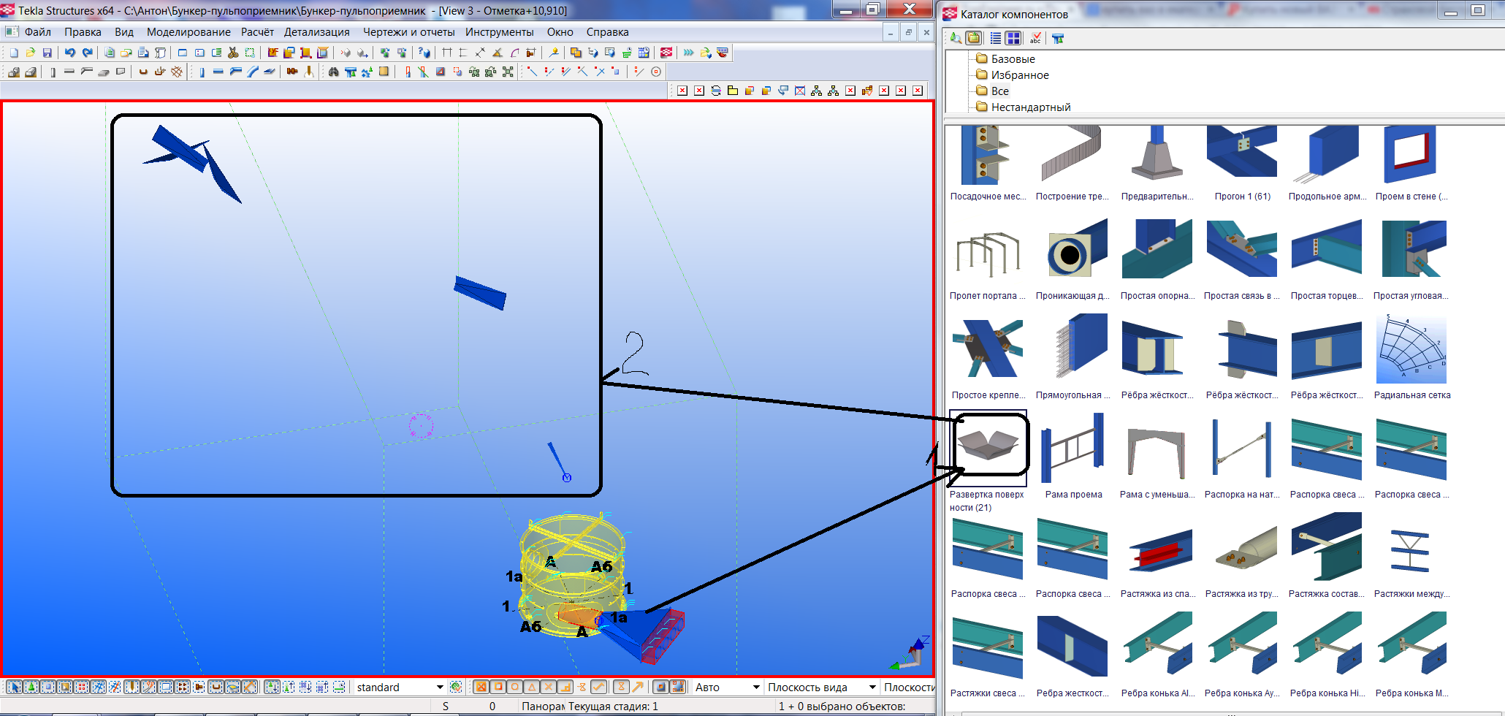The height and width of the screenshot is (716, 1505).
Task: Click the scissors clip plane icon
Action: tap(233, 53)
